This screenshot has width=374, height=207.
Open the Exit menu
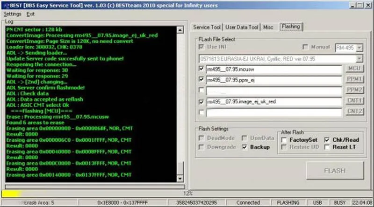click(30, 14)
